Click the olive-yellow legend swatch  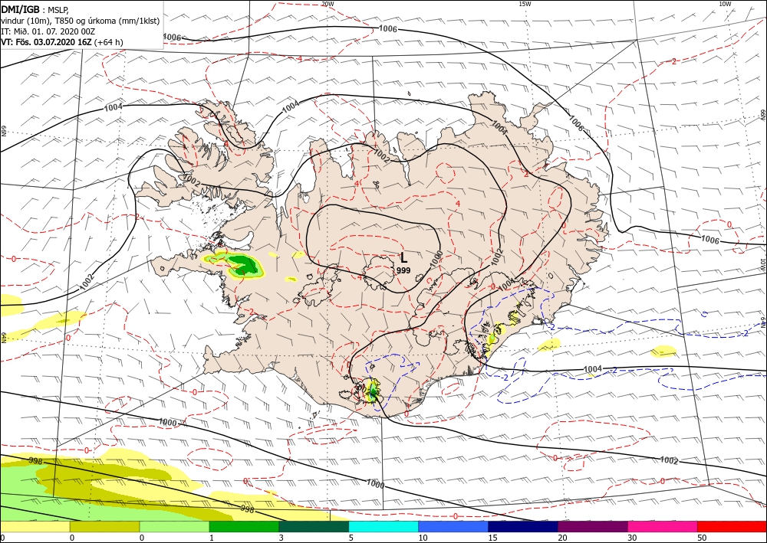(104, 526)
